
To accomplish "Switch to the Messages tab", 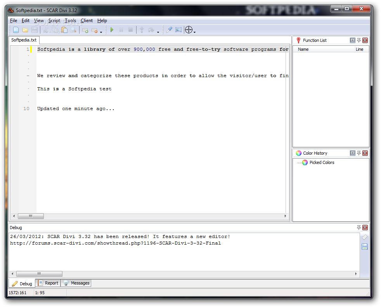I will pyautogui.click(x=76, y=283).
